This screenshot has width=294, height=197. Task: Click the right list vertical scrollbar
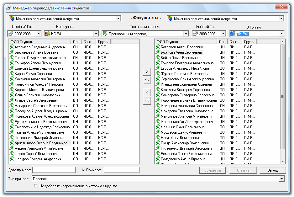(282, 97)
